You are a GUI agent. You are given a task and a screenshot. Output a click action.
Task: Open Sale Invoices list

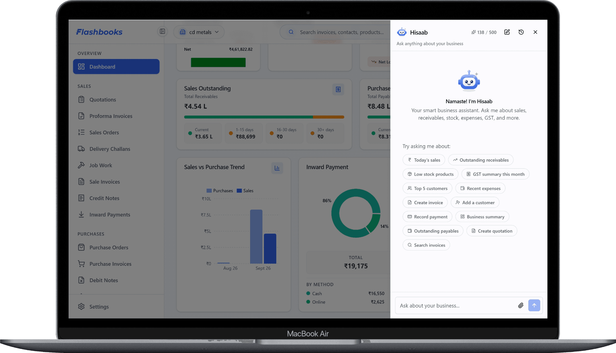[x=116, y=182]
